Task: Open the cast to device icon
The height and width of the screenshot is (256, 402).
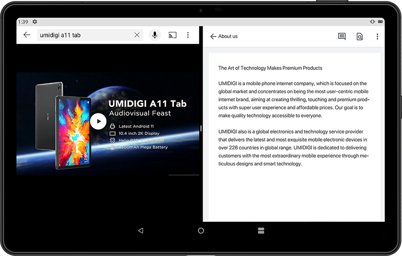Action: pos(172,35)
